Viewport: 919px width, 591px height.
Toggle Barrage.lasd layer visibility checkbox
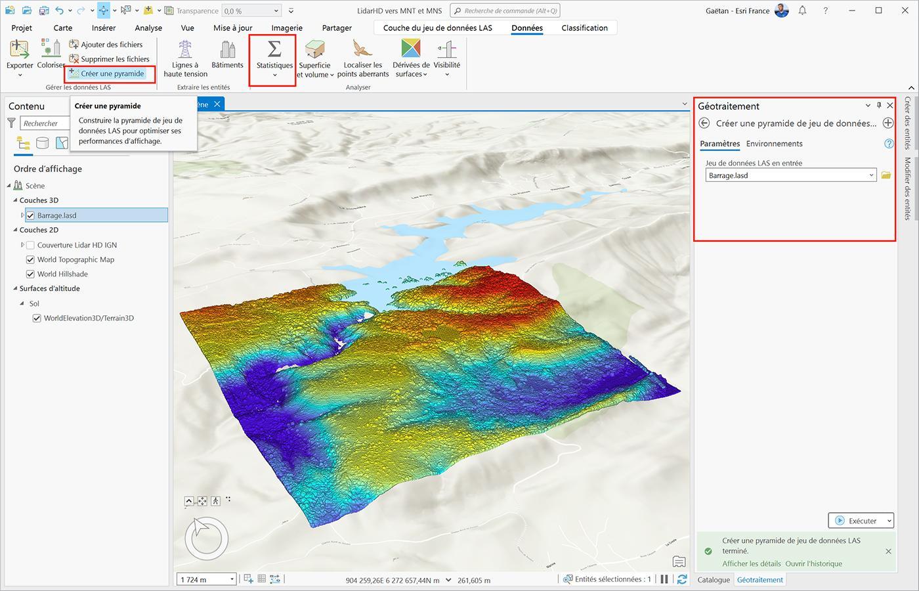[30, 215]
